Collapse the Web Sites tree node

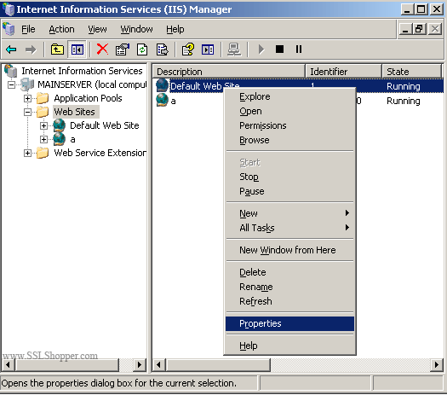click(x=27, y=112)
